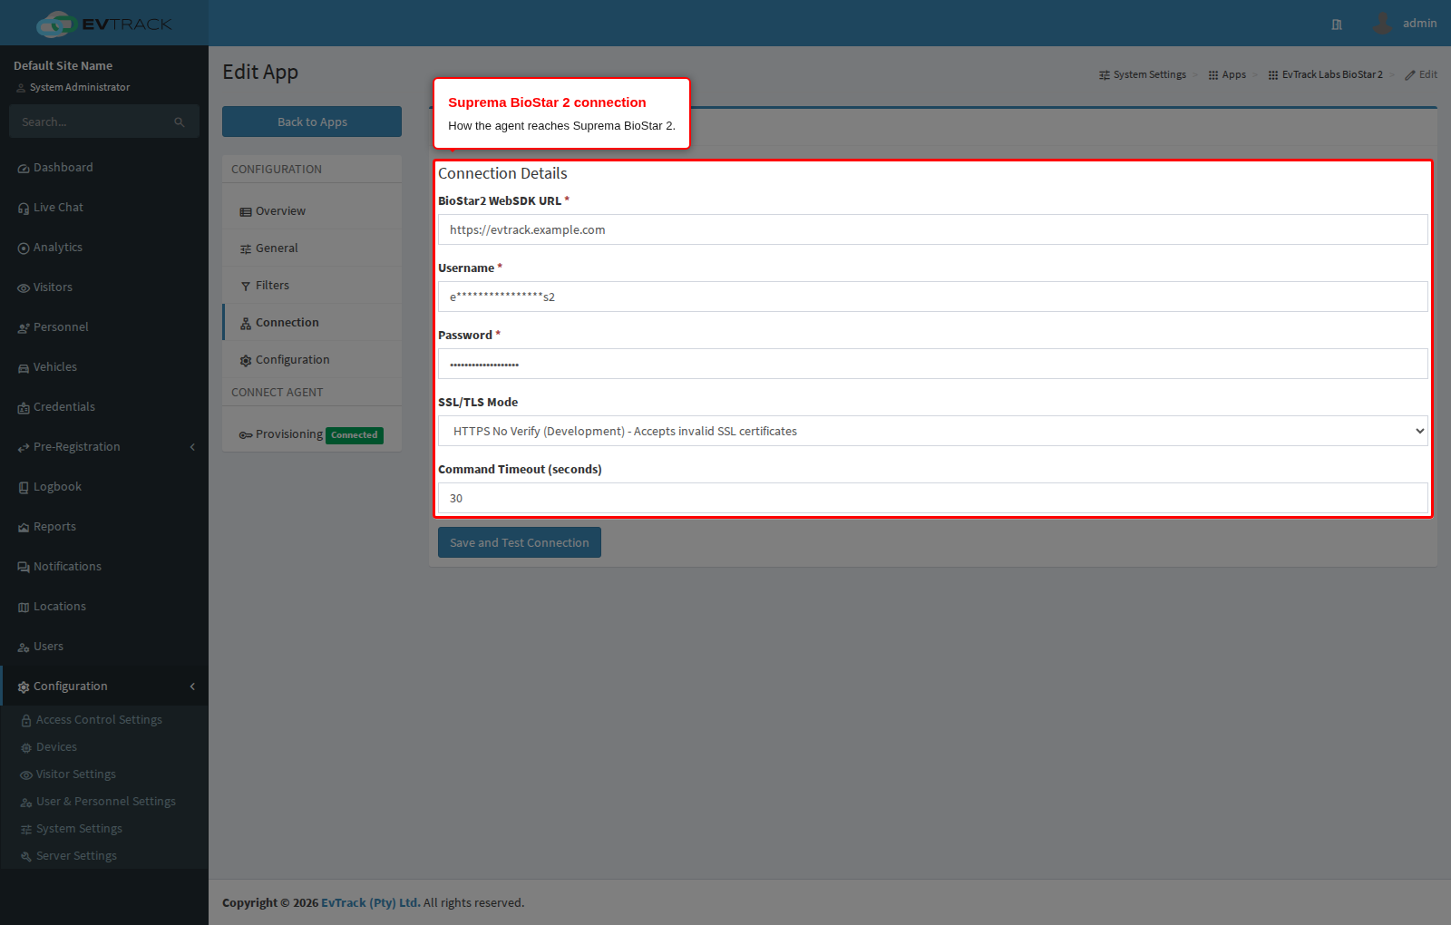The image size is (1451, 925).
Task: Click the Command Timeout field
Action: tap(933, 498)
